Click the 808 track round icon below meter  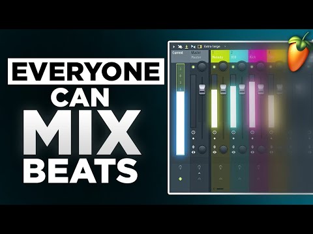pos(233,132)
